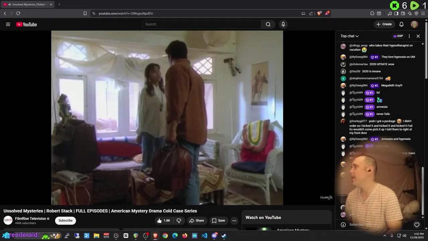Screen dimensions: 428x241
Task: Click @Xaz30 '2020 is insane' message
Action: 371,71
